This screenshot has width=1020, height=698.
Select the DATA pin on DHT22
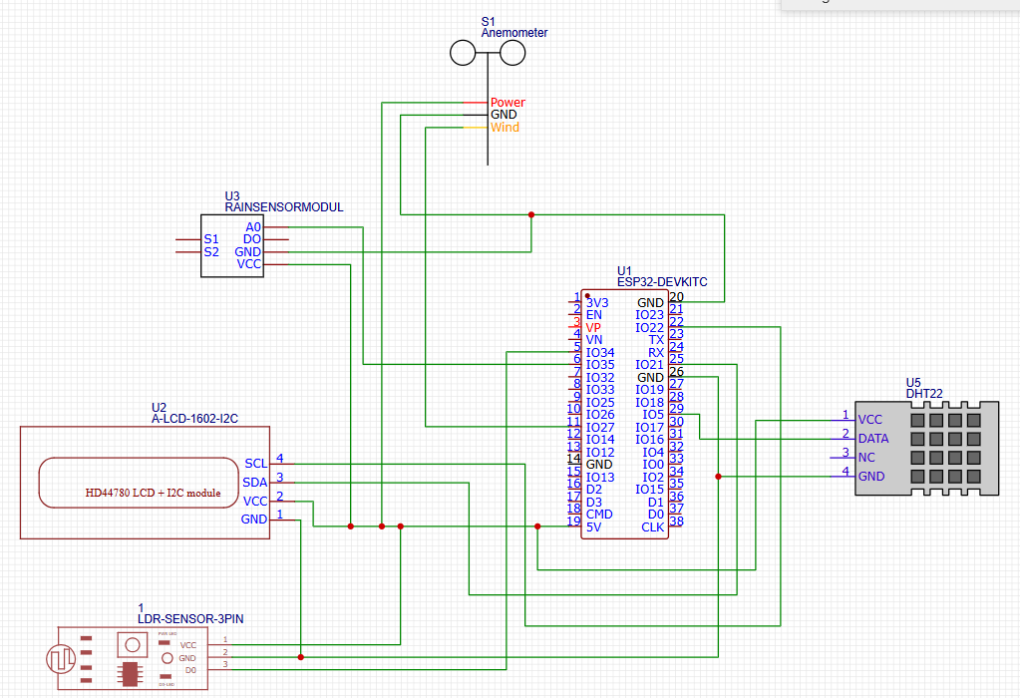[873, 439]
